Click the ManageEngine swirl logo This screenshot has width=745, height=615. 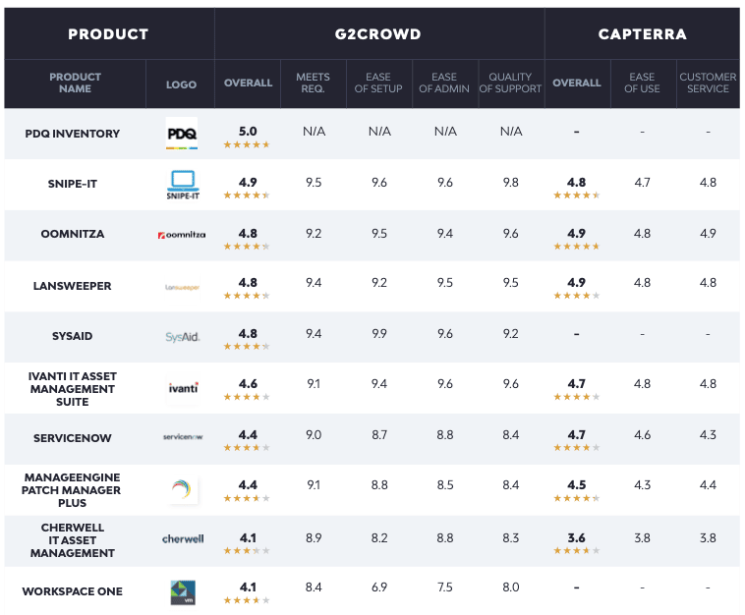[x=182, y=489]
